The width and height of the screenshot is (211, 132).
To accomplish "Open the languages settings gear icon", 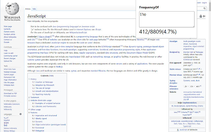I will click(x=20, y=114).
